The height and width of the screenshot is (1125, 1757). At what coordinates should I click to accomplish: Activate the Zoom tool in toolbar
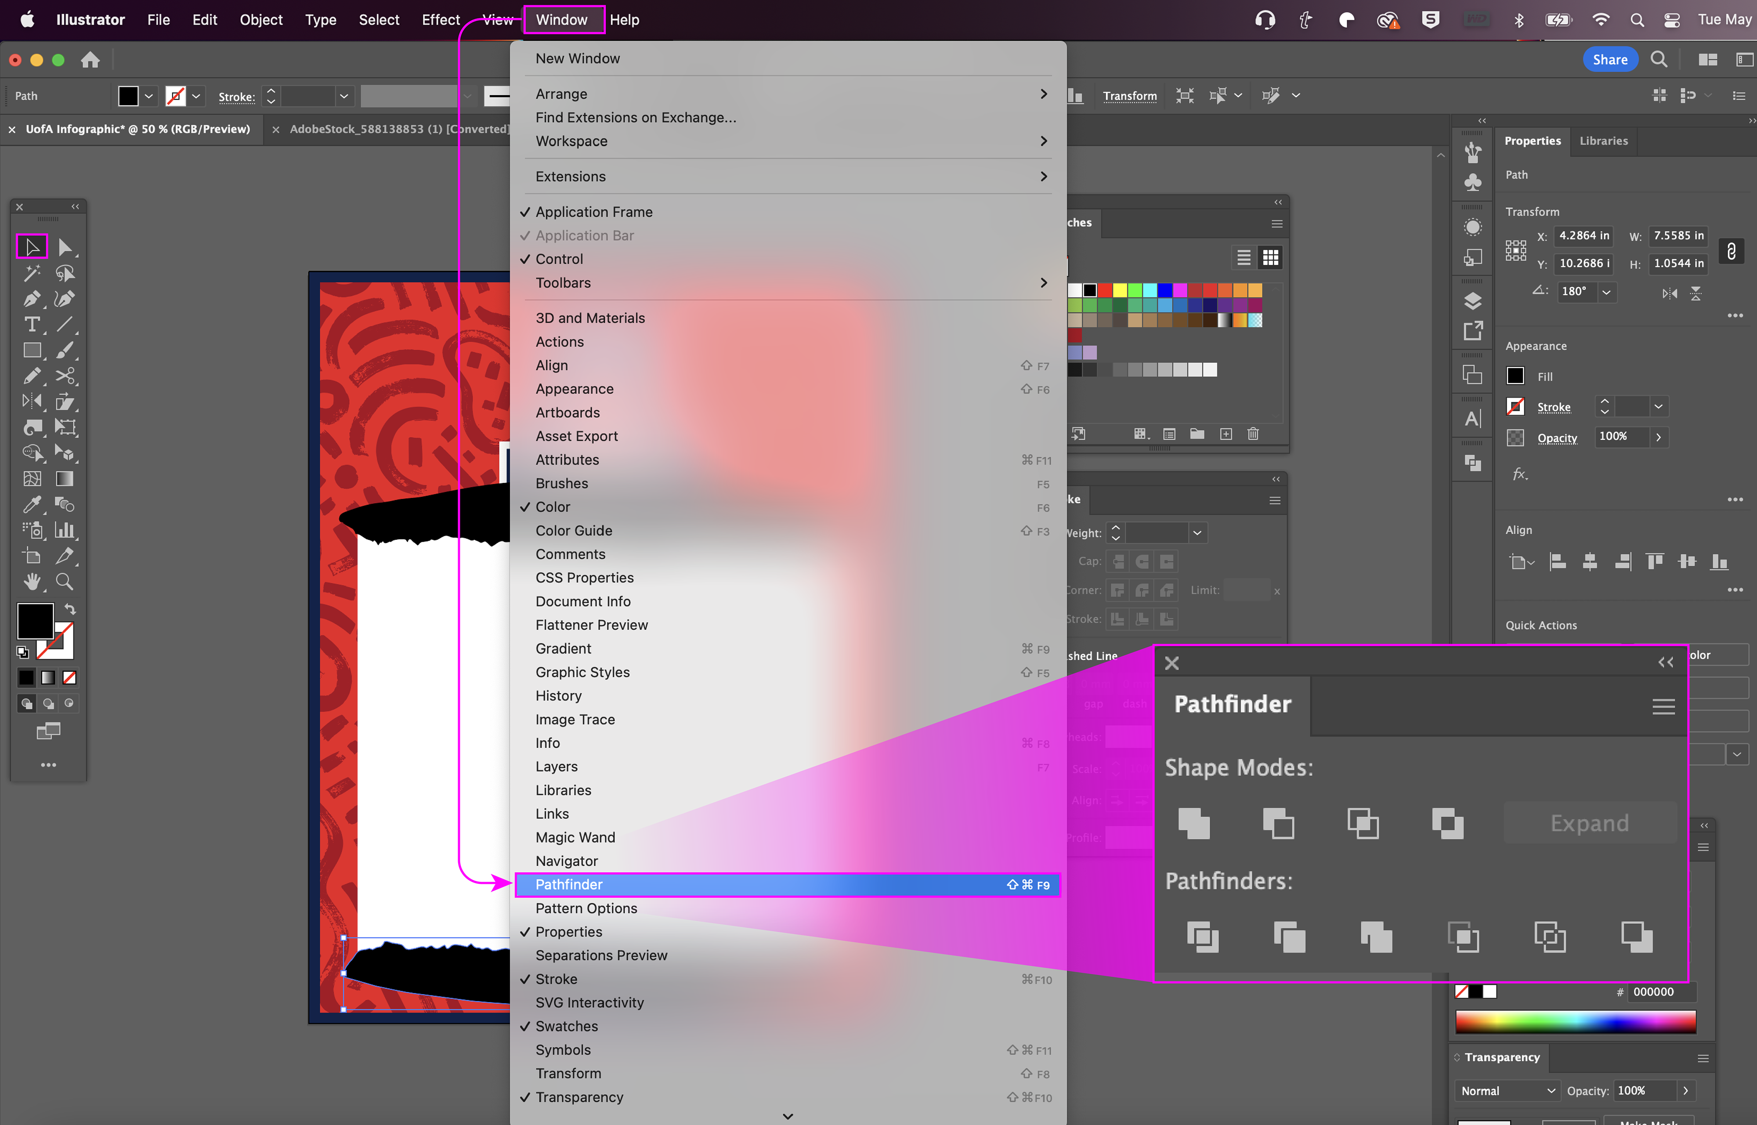tap(64, 582)
